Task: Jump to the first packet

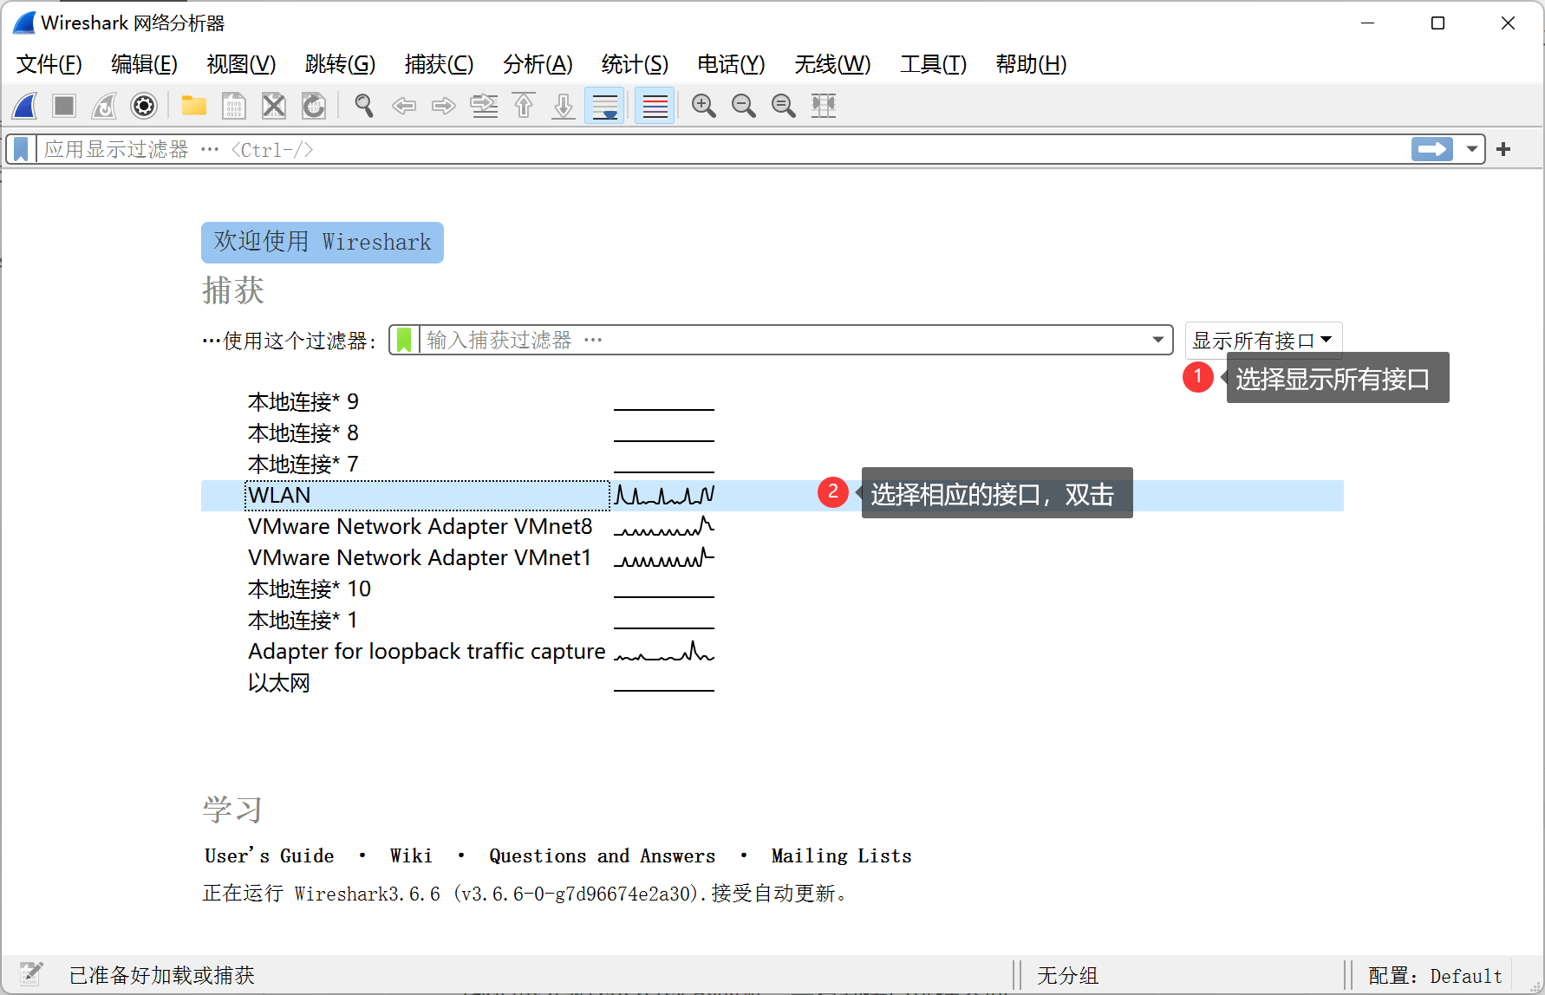Action: coord(524,106)
